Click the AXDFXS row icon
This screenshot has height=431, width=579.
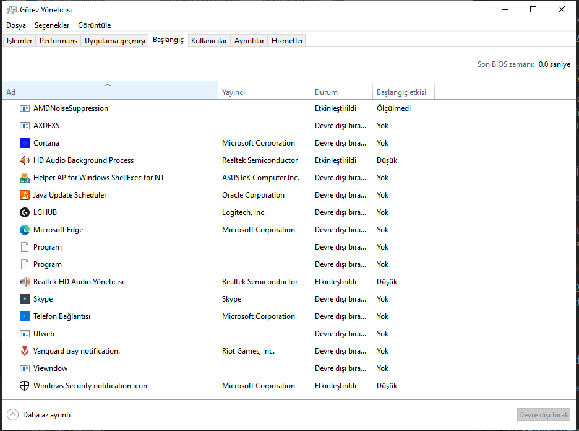24,126
